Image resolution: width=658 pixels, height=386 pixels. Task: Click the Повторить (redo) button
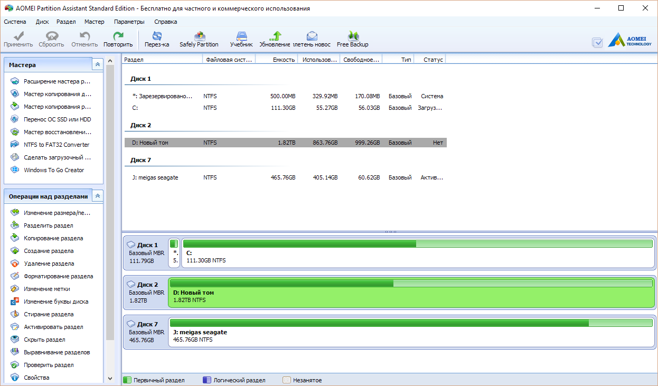(x=118, y=39)
